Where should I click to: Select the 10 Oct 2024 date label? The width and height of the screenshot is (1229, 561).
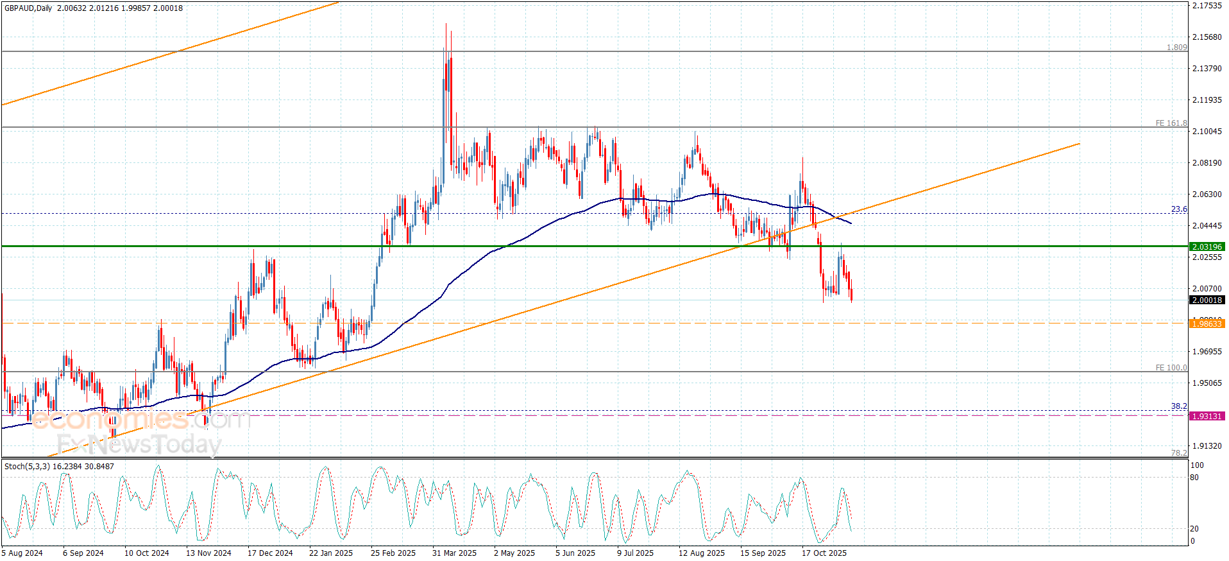pyautogui.click(x=147, y=553)
